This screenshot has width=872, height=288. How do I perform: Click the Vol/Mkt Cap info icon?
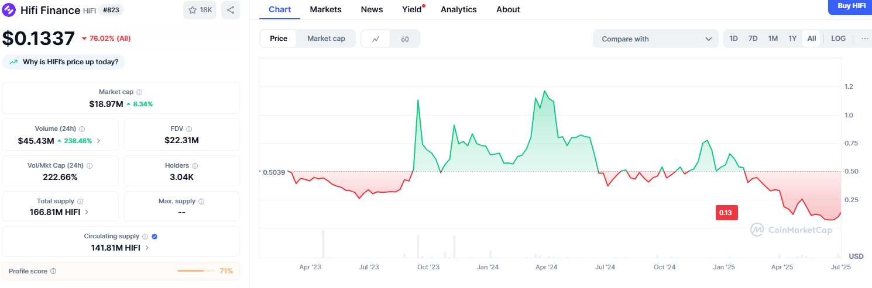coord(90,166)
